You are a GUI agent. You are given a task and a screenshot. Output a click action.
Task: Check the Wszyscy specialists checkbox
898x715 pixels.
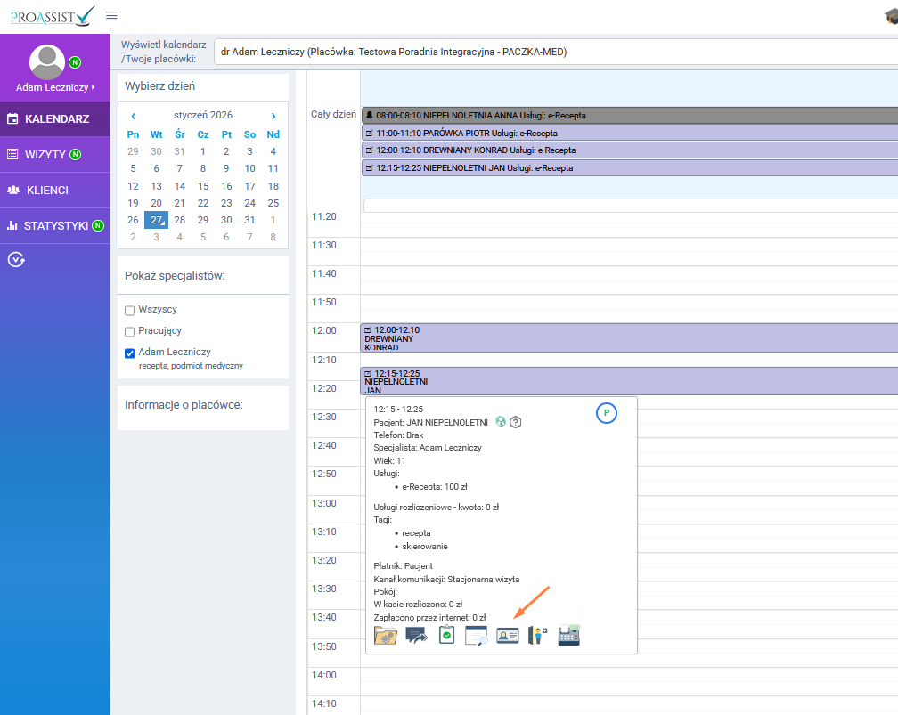[130, 310]
